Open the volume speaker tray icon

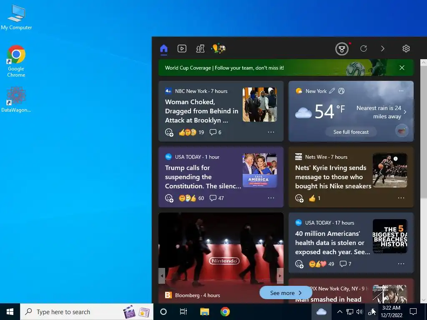pyautogui.click(x=359, y=312)
